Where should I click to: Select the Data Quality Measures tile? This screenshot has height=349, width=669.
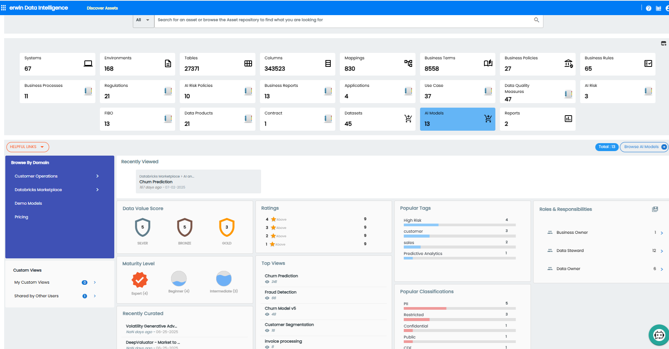[x=537, y=91]
